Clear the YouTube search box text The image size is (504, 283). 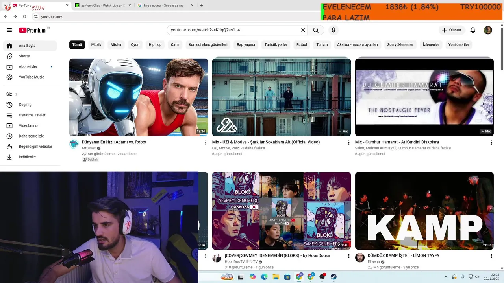point(303,30)
